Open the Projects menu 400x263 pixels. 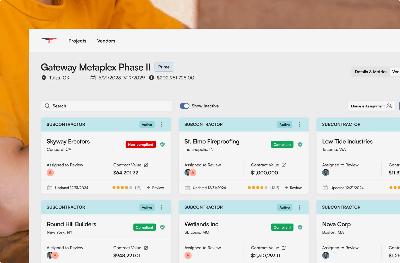click(77, 41)
